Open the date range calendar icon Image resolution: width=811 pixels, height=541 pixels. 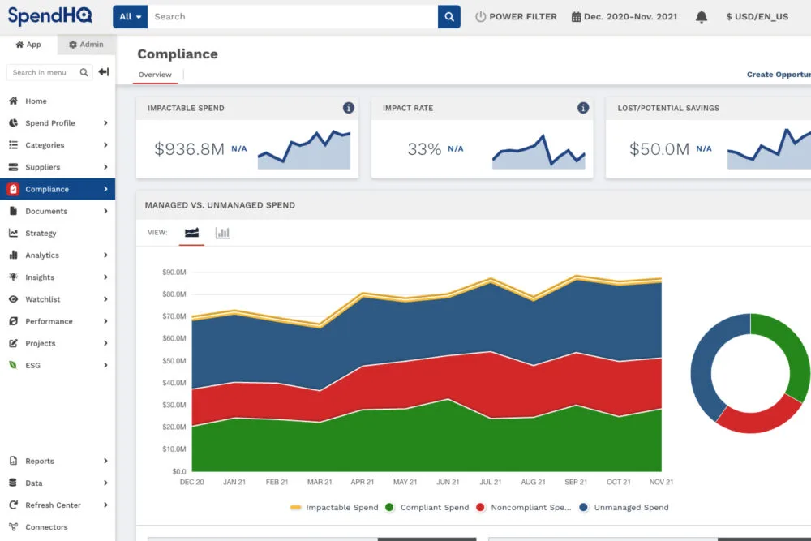point(576,16)
